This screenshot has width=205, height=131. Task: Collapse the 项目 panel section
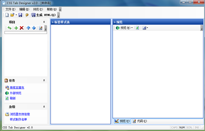[x=44, y=22]
